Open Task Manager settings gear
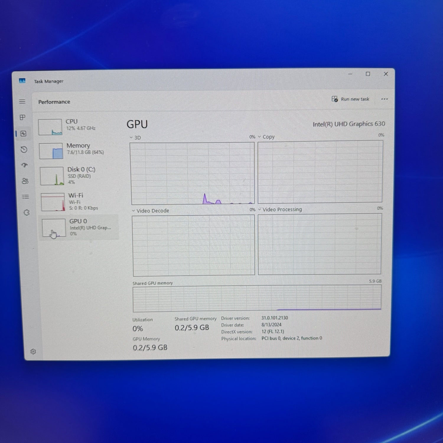The height and width of the screenshot is (443, 443). pos(33,351)
